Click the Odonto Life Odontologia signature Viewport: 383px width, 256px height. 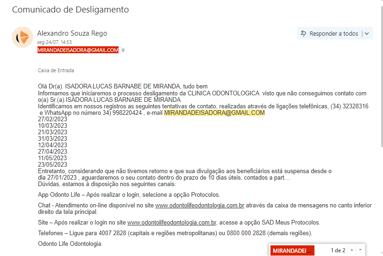pos(70,244)
